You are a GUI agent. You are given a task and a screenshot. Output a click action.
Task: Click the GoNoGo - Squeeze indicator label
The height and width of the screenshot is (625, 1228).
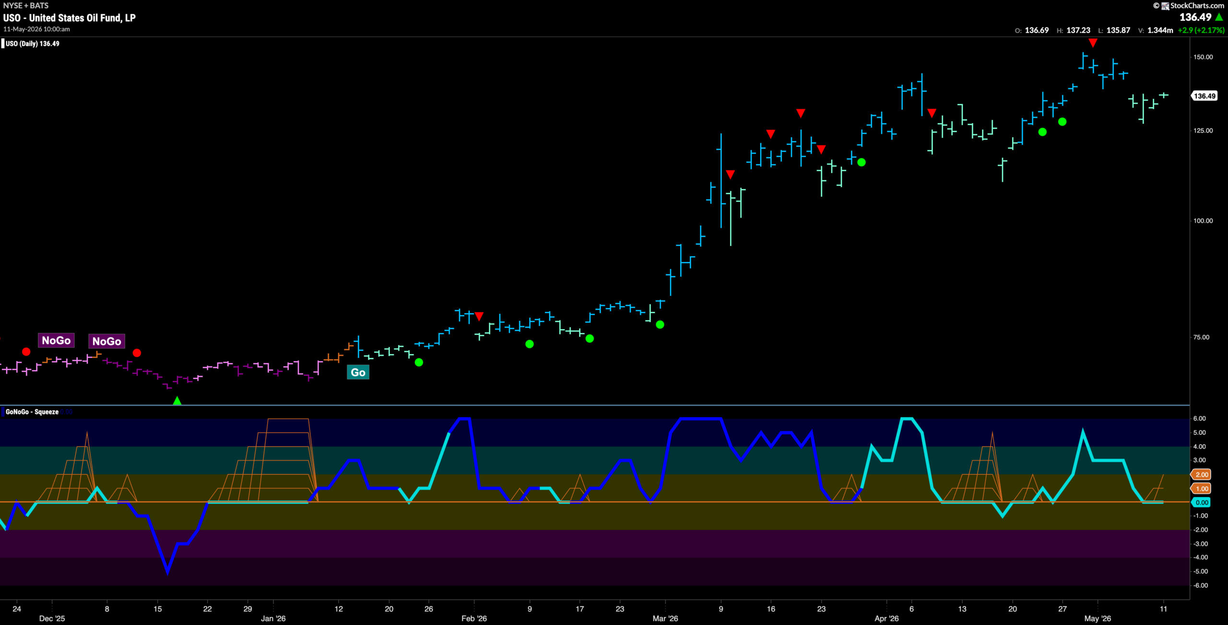point(32,412)
